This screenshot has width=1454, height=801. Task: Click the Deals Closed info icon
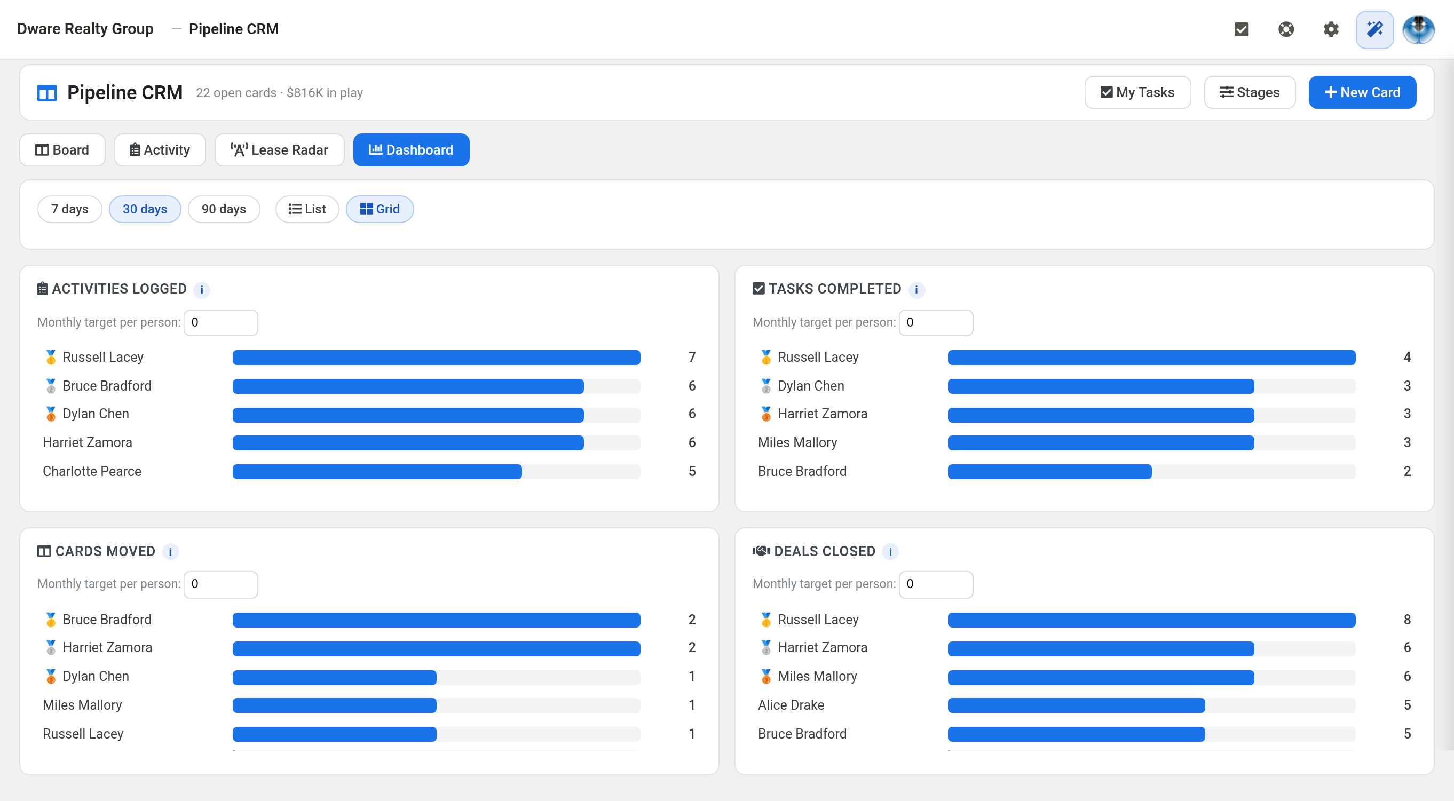pos(890,551)
